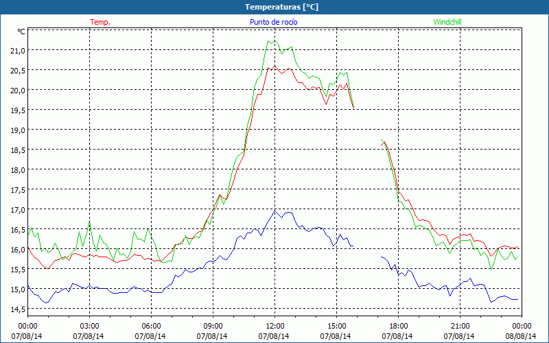The image size is (549, 343).
Task: Click the windchill peak at 12:00
Action: (x=275, y=41)
